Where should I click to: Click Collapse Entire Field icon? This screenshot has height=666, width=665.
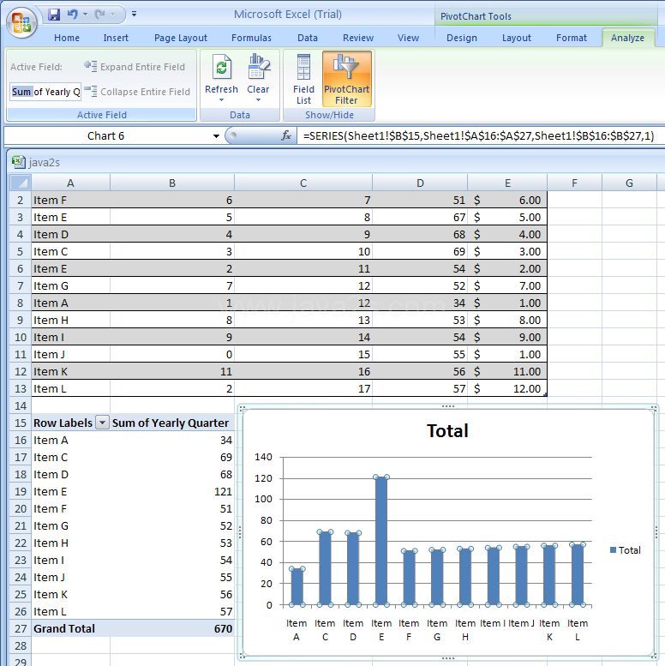pos(91,91)
